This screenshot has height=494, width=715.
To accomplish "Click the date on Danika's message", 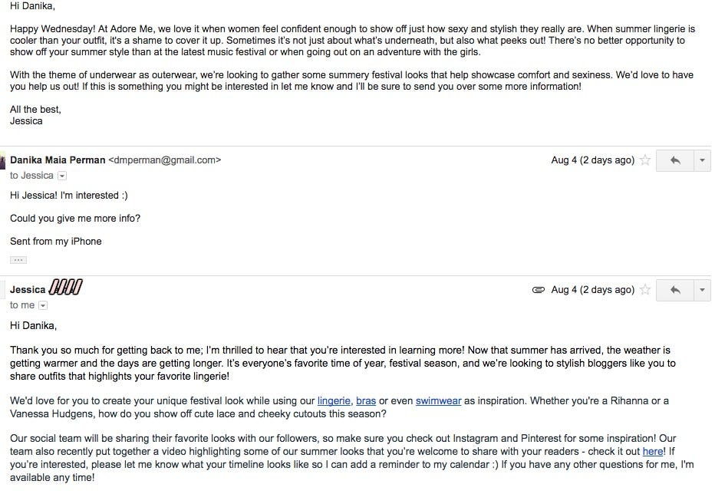I will [592, 160].
